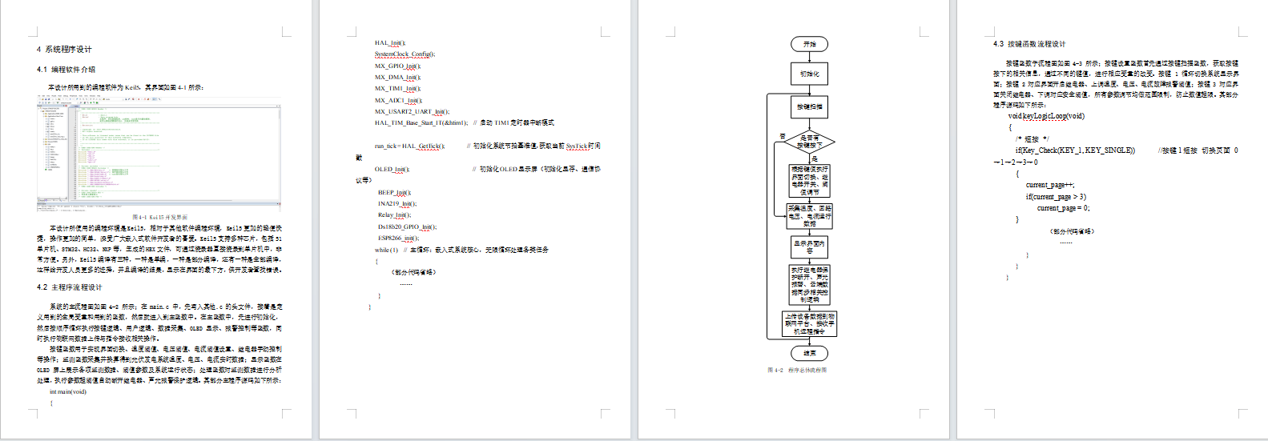Viewport: 1268px width, 441px height.
Task: Click '（部分代码省略）' on the fourth page
Action: [x=1072, y=231]
